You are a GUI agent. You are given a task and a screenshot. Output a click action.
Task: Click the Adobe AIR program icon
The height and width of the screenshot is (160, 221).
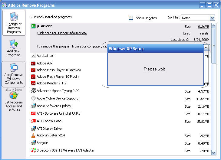(33, 64)
